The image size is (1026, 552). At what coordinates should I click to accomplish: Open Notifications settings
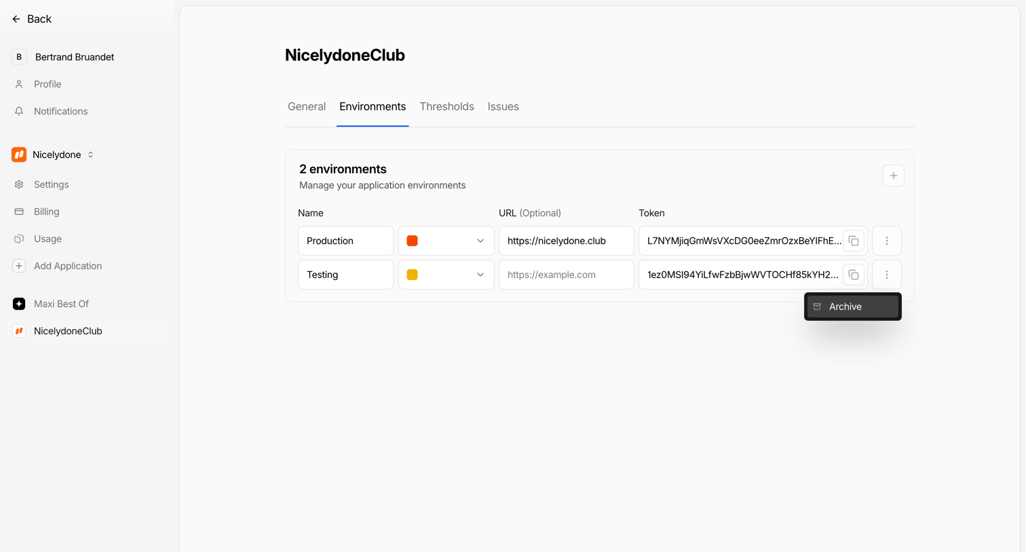click(60, 111)
